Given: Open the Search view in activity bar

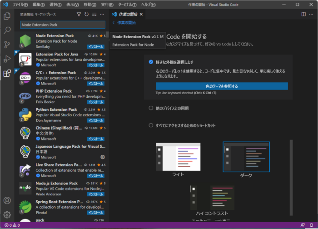Looking at the screenshot, I should (x=7, y=30).
